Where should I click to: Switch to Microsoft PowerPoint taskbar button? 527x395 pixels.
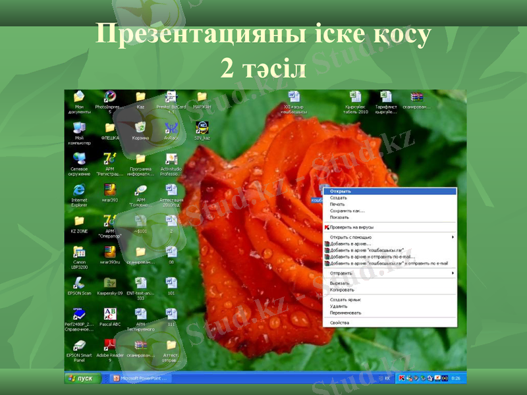pos(142,379)
